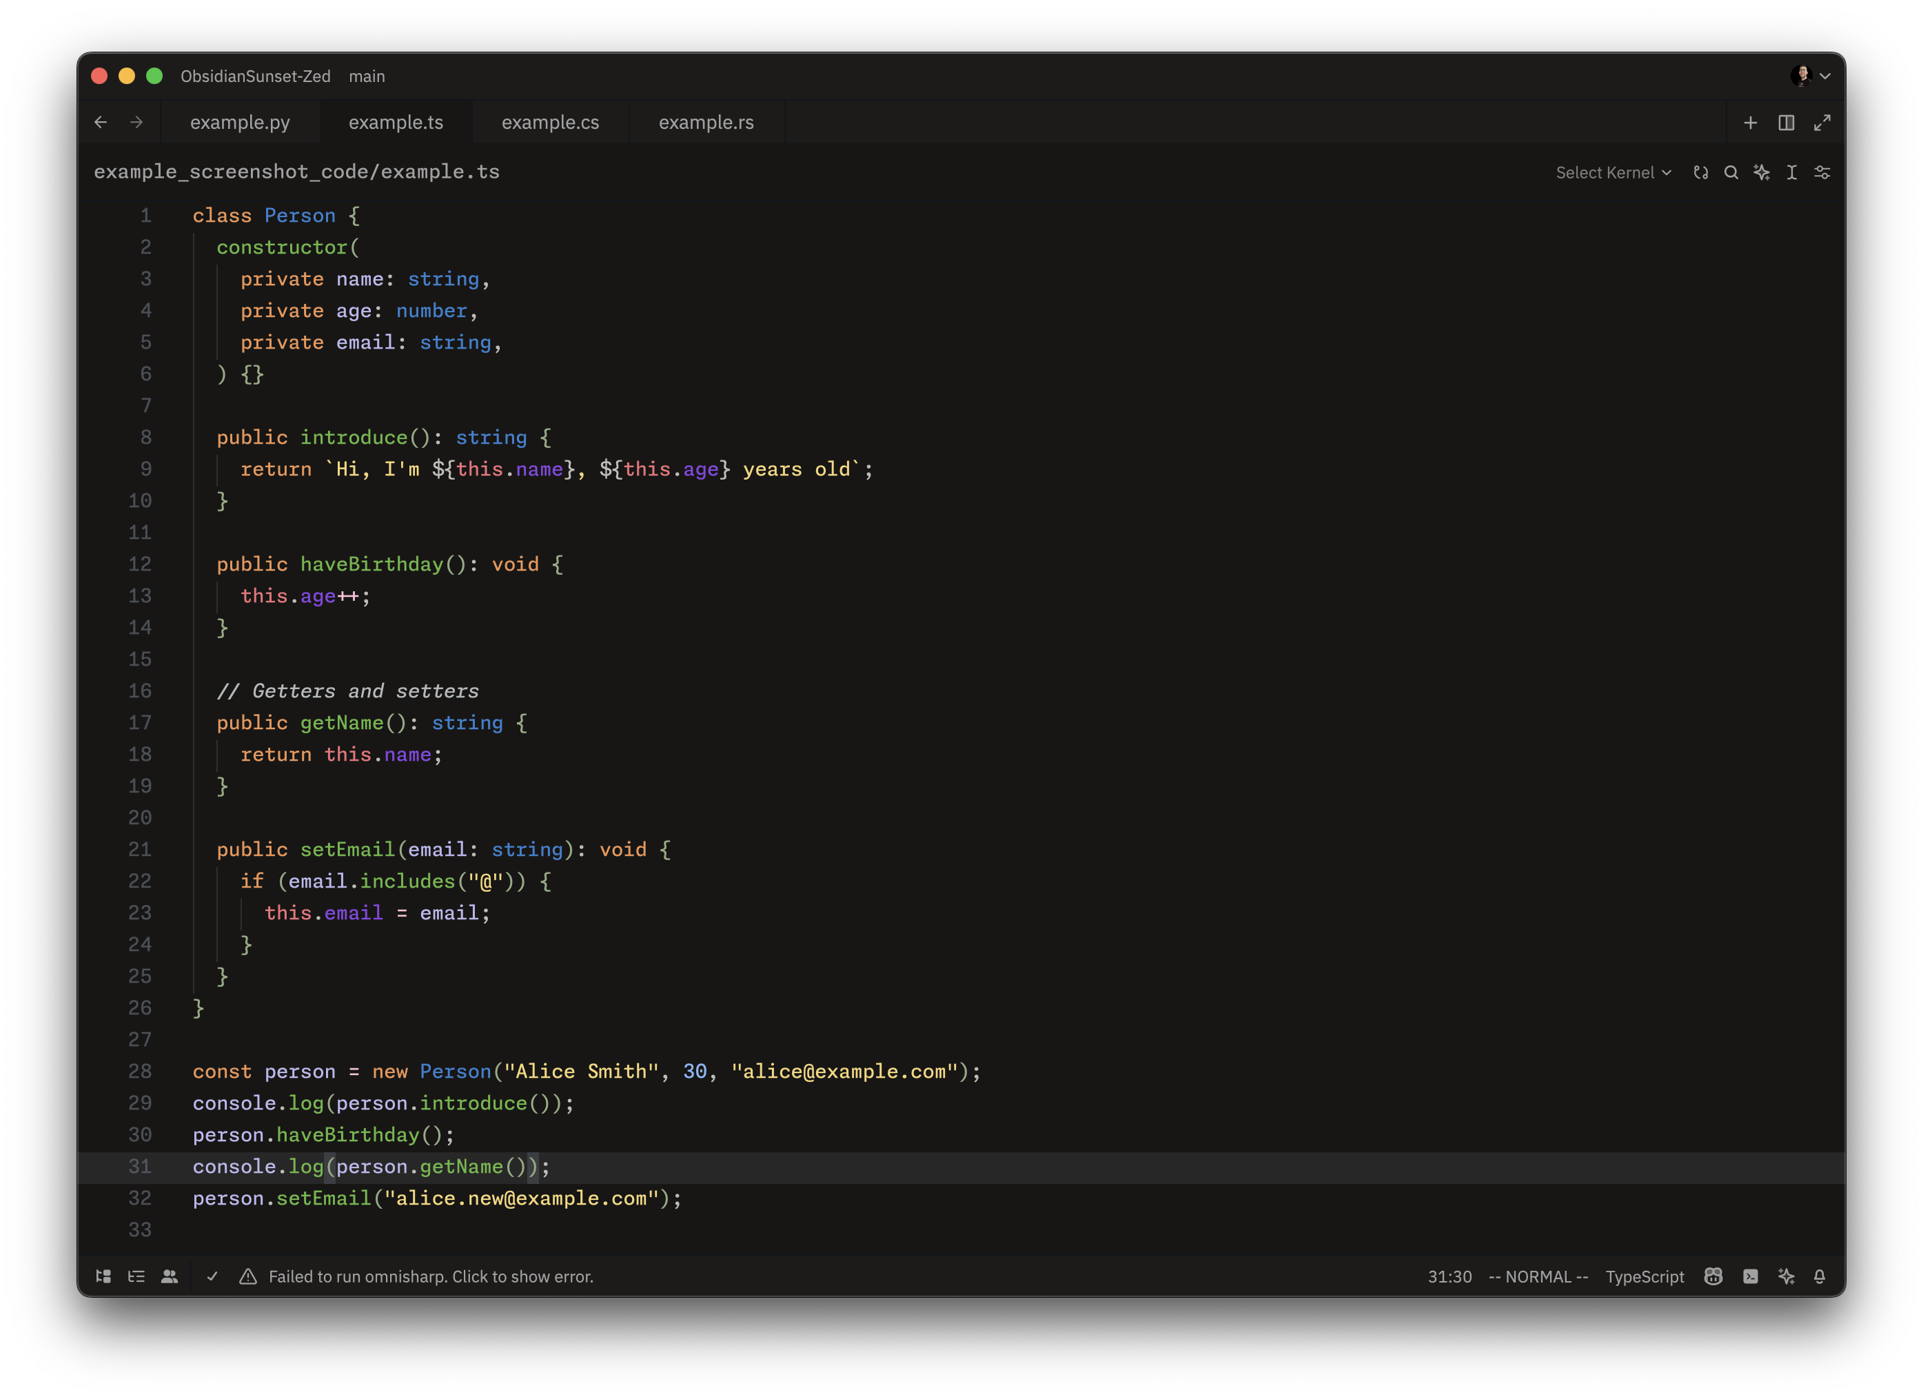Switch to the example.py tab
This screenshot has width=1923, height=1399.
coord(240,122)
